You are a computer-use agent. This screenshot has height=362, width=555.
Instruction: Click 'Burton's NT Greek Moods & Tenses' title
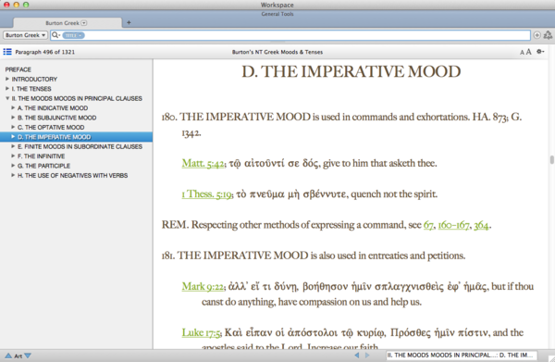coord(277,52)
